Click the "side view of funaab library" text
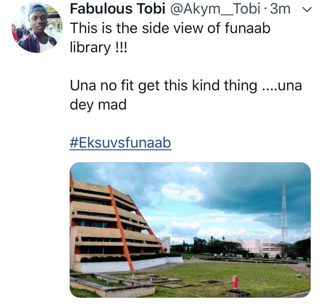Image resolution: width=327 pixels, height=307 pixels. (x=170, y=28)
